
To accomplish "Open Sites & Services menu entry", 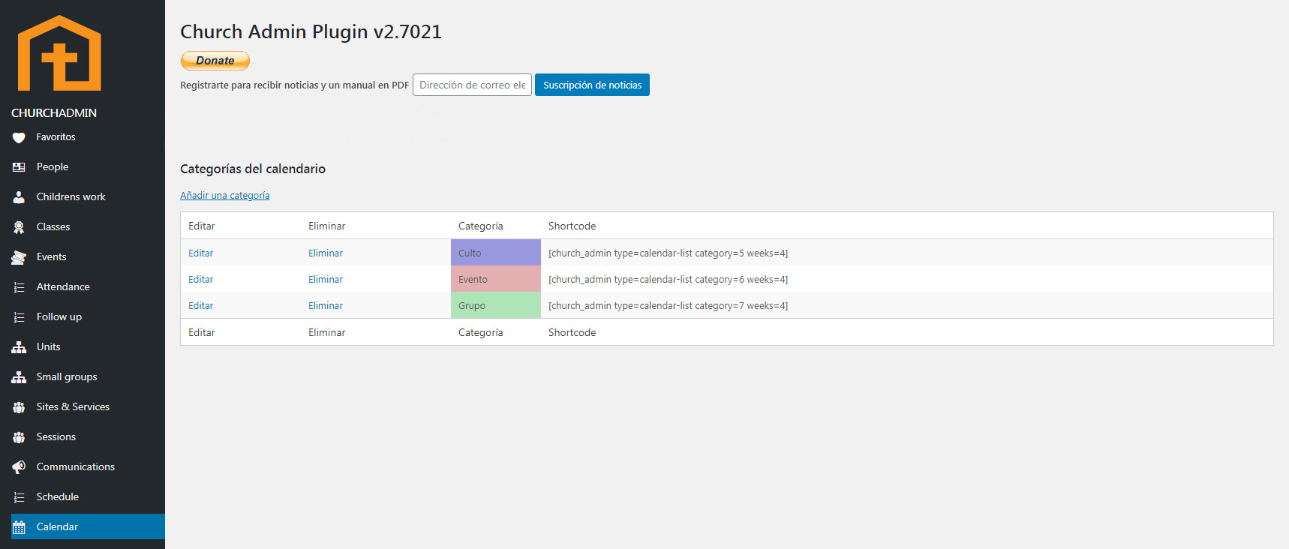I will [x=73, y=406].
